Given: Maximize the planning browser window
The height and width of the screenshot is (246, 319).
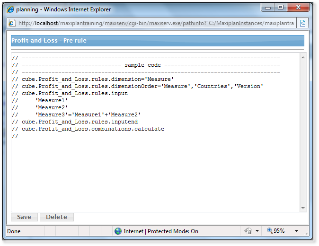Looking at the screenshot, I should tap(281, 8).
